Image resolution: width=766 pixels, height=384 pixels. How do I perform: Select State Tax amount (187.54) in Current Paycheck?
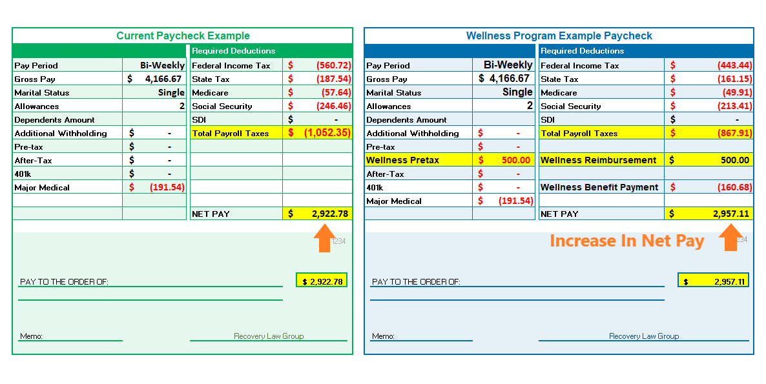point(333,79)
